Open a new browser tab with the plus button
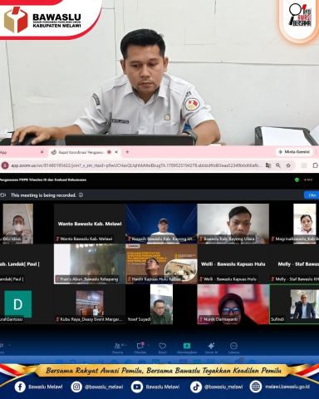 click(127, 152)
